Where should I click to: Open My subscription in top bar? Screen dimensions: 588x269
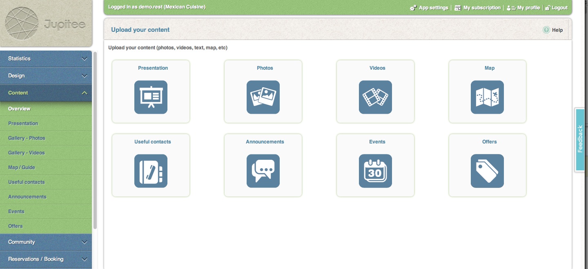tap(481, 8)
